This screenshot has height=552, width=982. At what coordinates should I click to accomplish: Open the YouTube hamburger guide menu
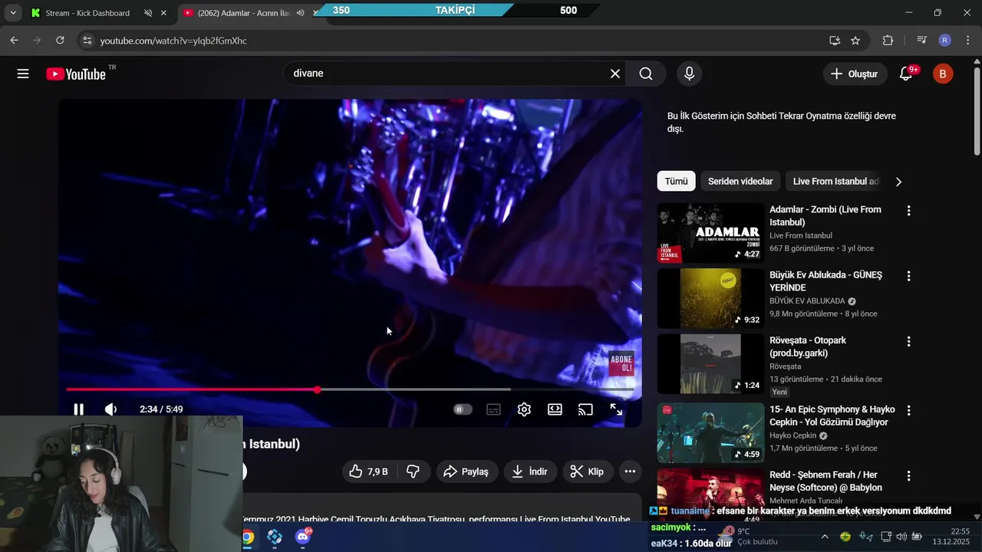[x=23, y=74]
